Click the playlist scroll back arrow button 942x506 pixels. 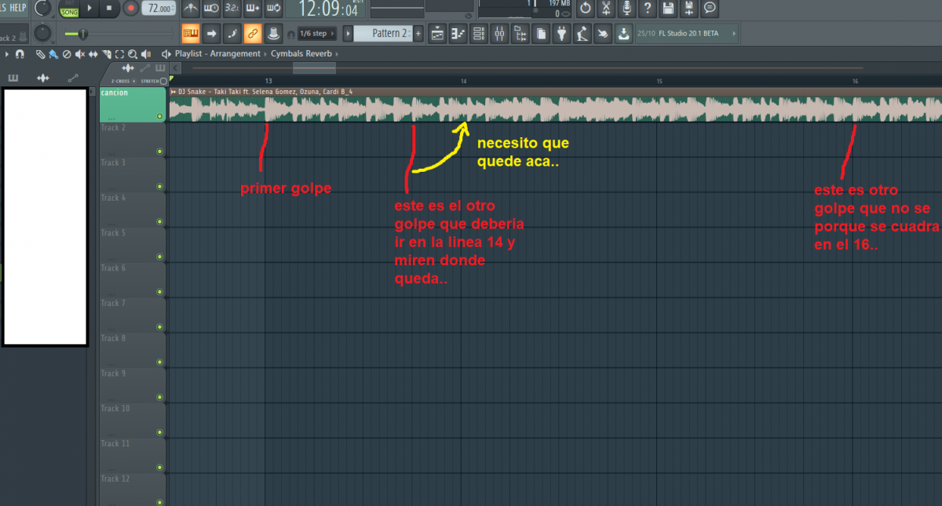pyautogui.click(x=176, y=68)
